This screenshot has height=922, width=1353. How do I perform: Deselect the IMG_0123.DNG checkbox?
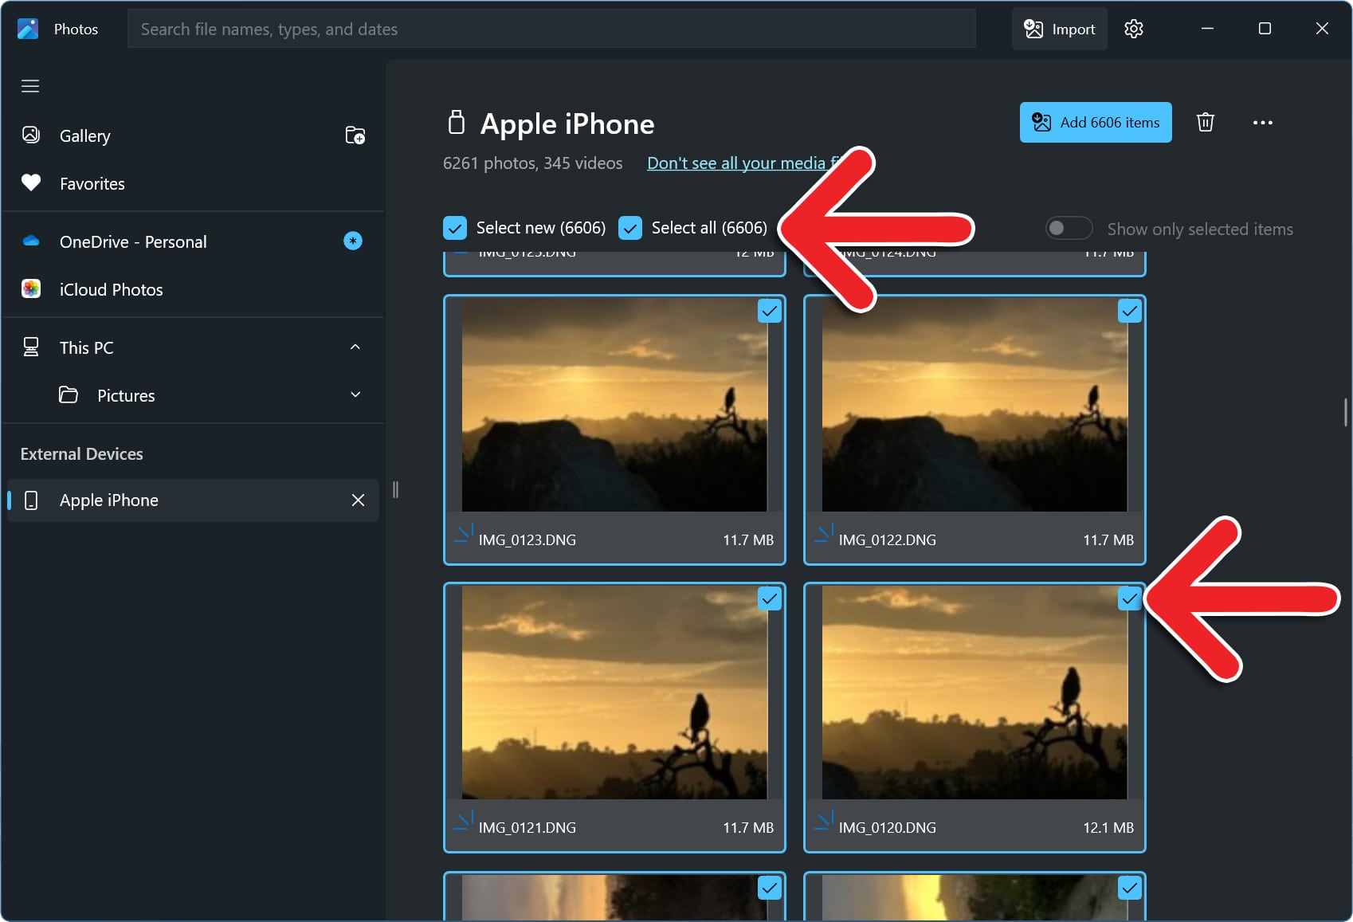(769, 311)
